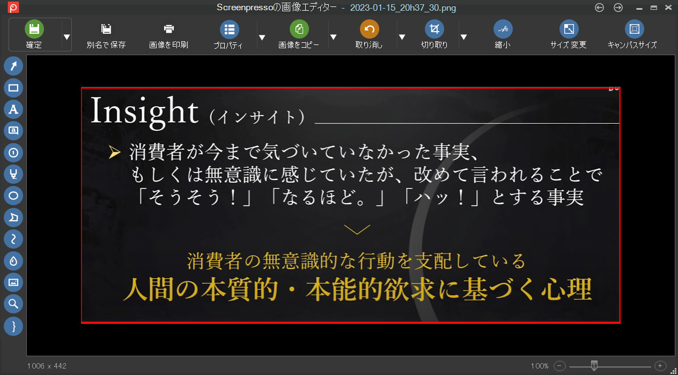Expand the 画像をコピー dropdown arrow
The height and width of the screenshot is (375, 678).
(x=333, y=37)
